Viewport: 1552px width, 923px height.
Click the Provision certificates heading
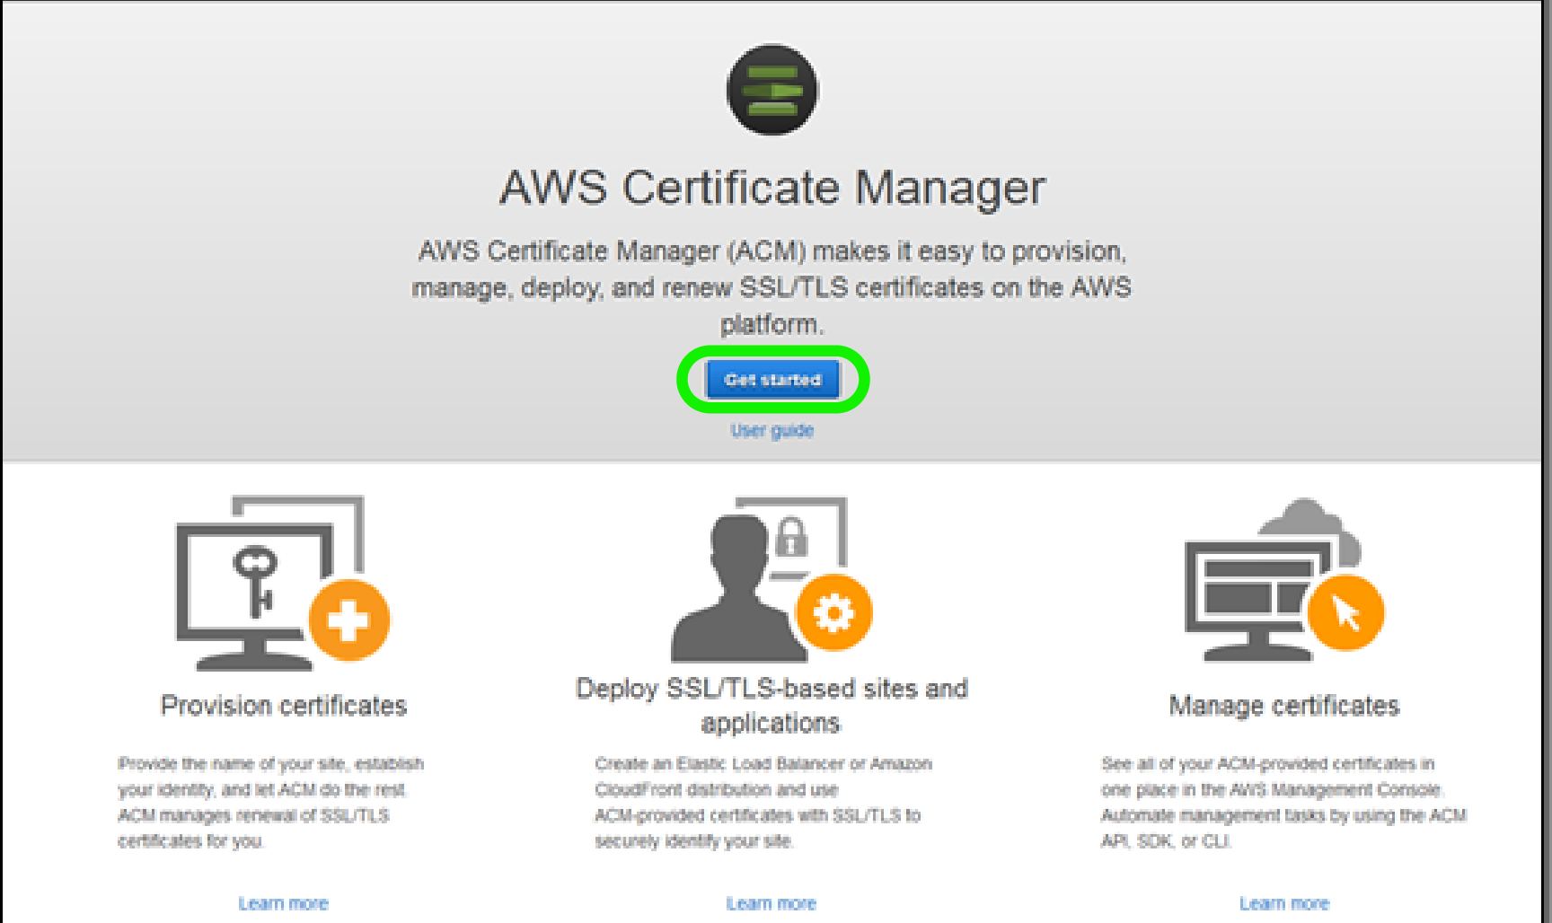284,706
